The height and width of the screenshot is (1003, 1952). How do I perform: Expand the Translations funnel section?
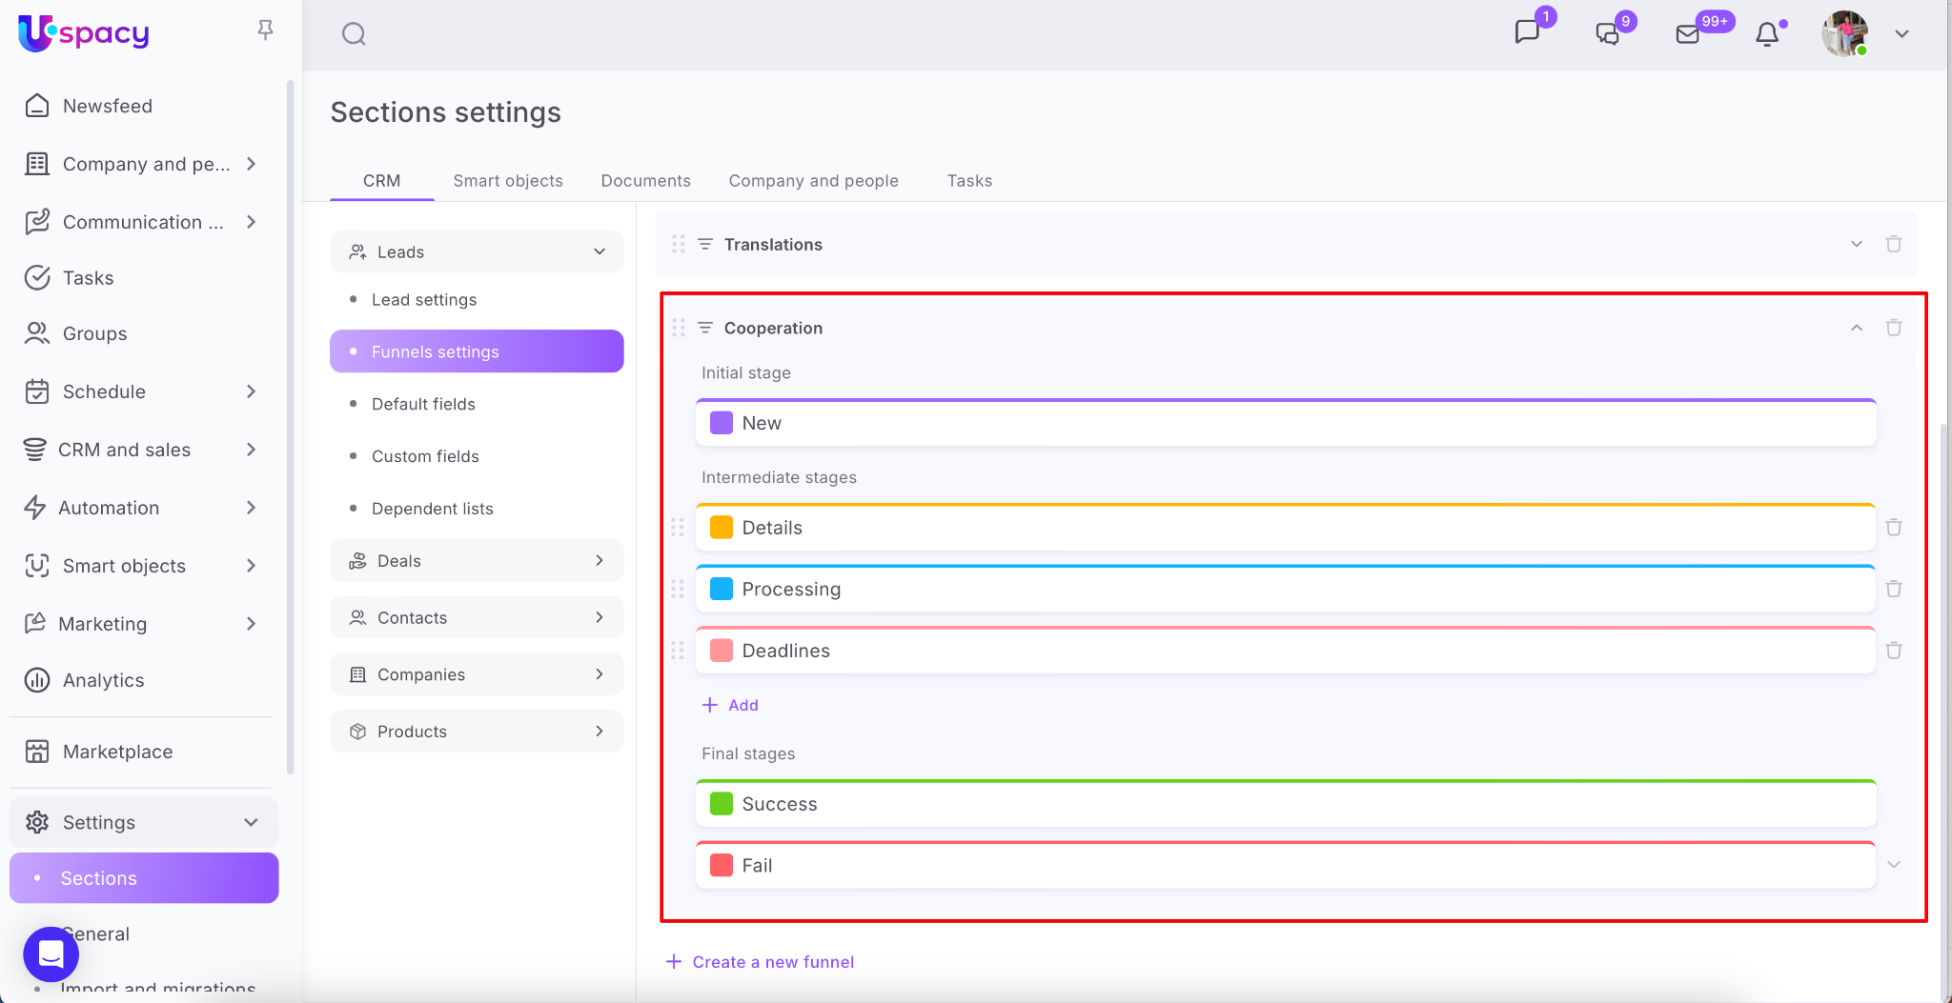pos(1856,245)
